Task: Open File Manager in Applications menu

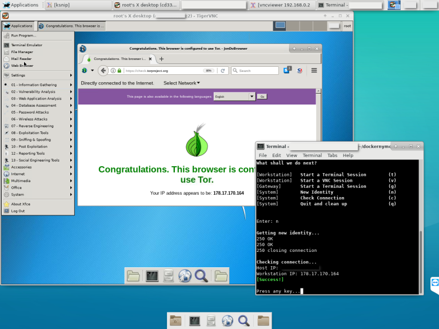Action: (x=38, y=52)
